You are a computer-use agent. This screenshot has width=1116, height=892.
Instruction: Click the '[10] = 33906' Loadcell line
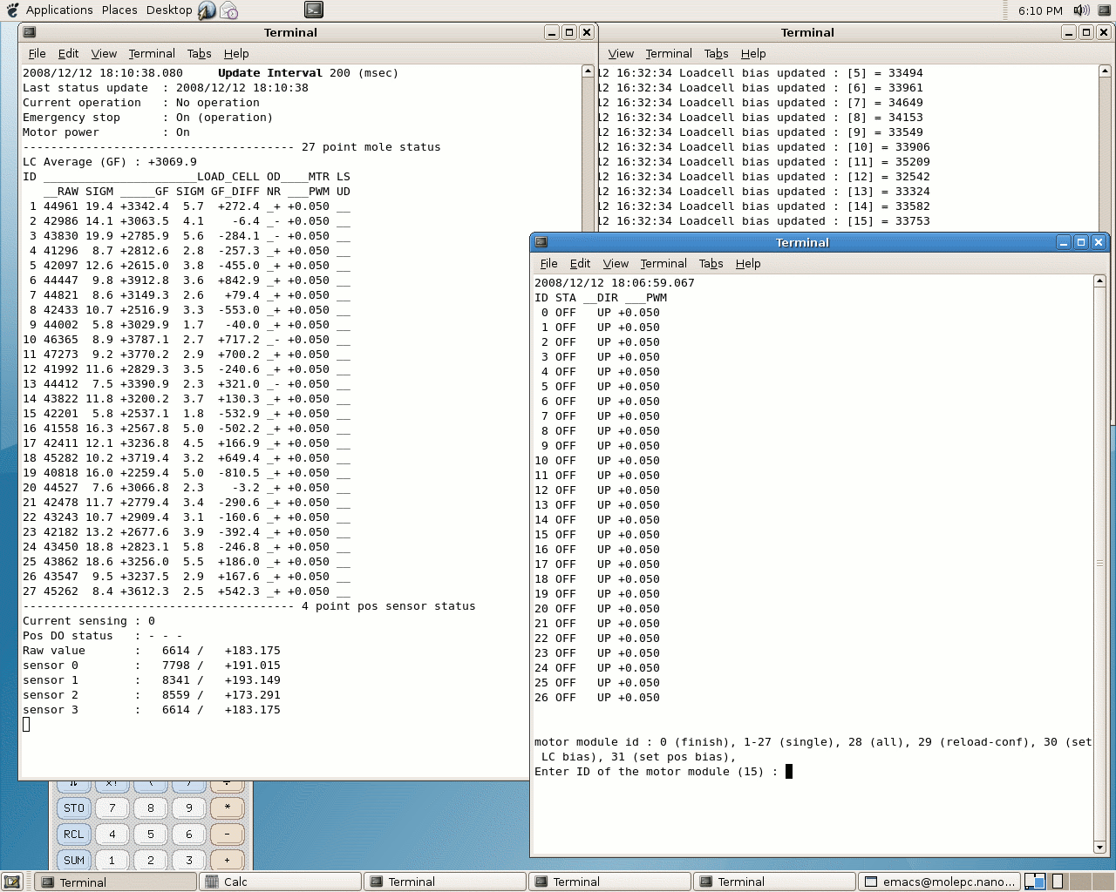[x=766, y=147]
